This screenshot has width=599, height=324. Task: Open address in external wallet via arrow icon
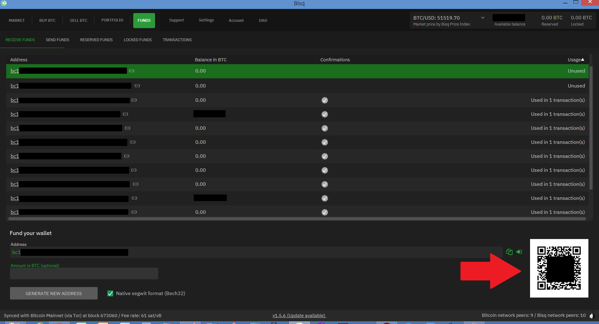(x=519, y=252)
